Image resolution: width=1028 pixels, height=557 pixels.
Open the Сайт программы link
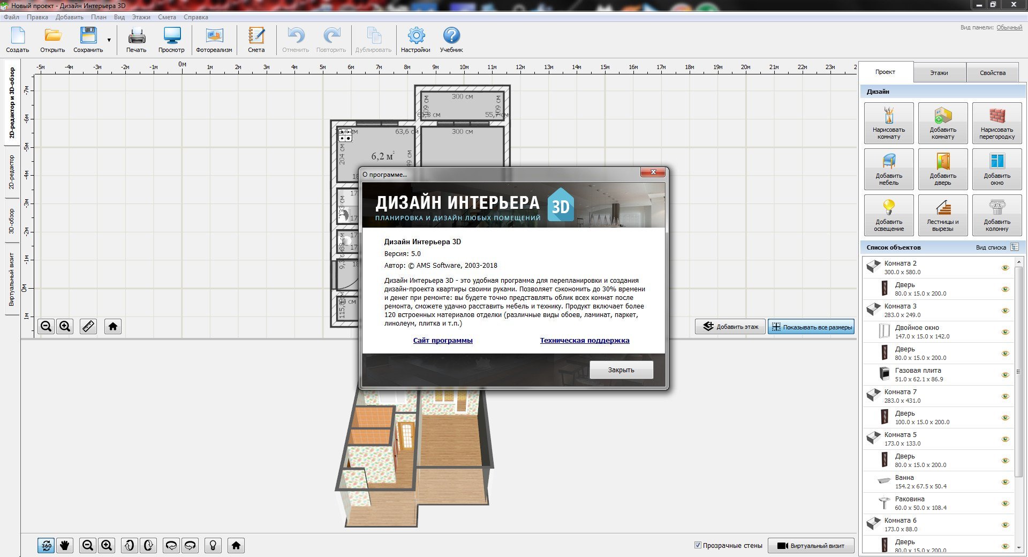pyautogui.click(x=443, y=340)
